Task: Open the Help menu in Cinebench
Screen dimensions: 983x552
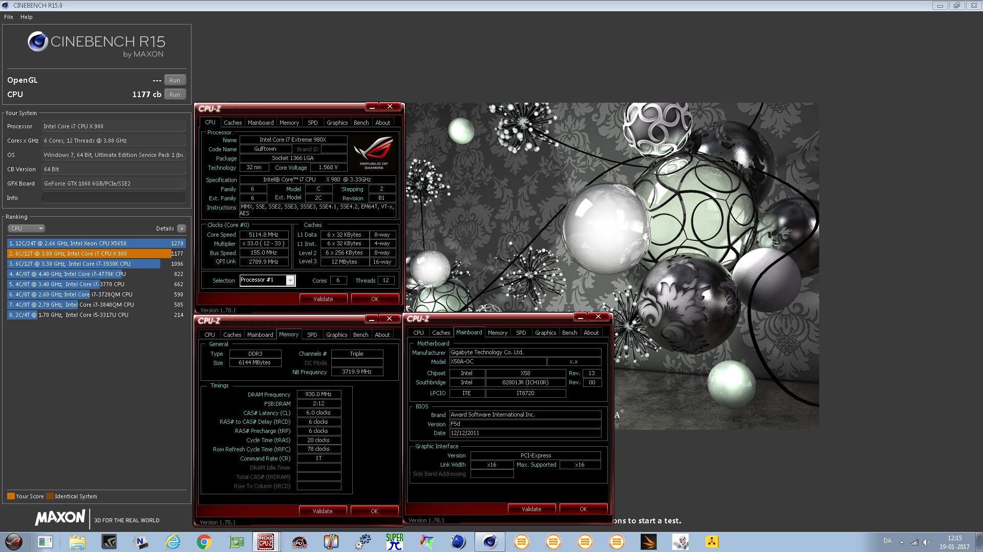Action: pos(27,17)
